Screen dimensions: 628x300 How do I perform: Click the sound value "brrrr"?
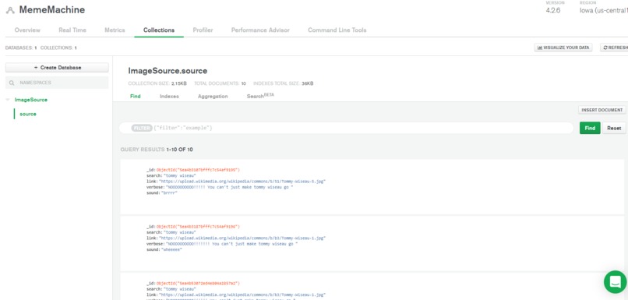point(169,192)
